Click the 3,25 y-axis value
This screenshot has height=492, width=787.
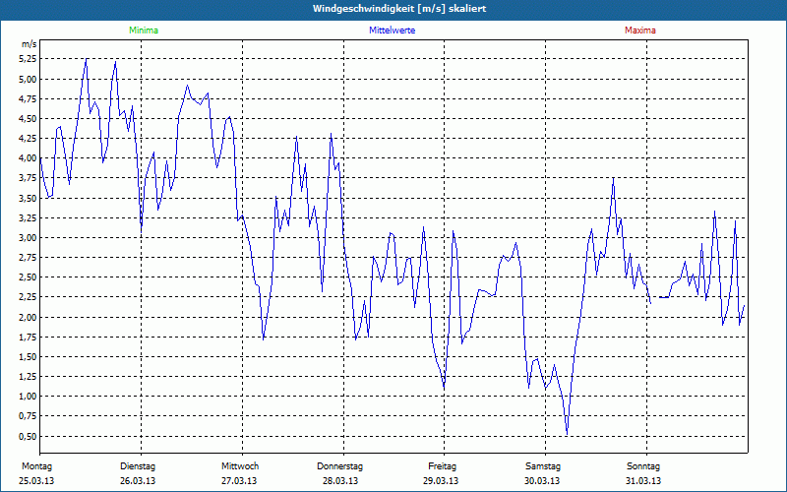coord(30,217)
